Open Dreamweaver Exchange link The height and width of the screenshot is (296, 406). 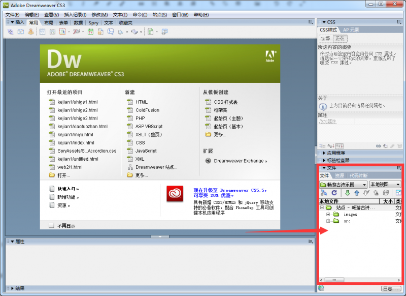click(240, 161)
